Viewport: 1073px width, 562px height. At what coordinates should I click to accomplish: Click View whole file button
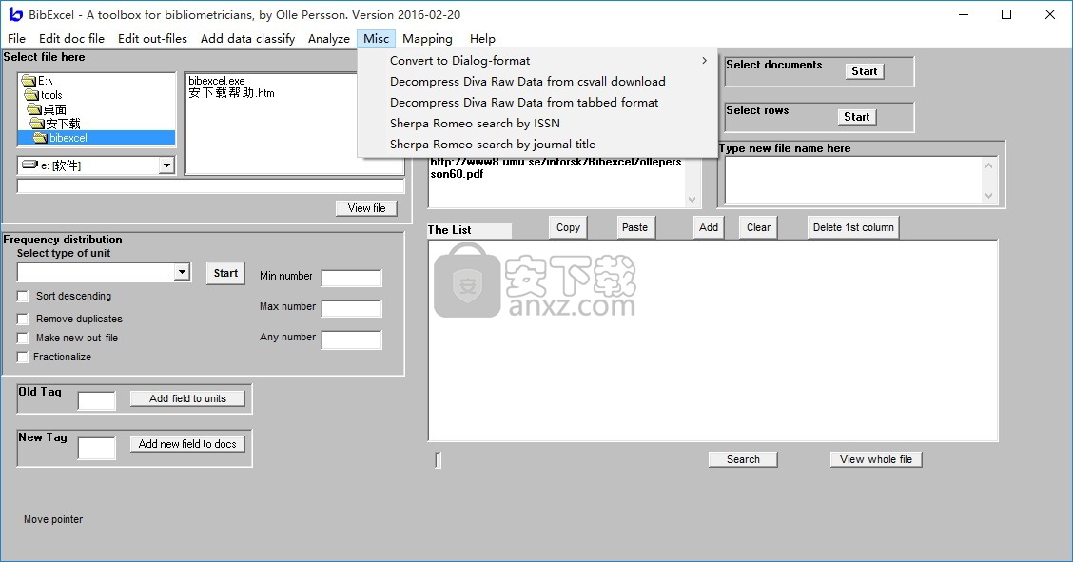pyautogui.click(x=876, y=459)
